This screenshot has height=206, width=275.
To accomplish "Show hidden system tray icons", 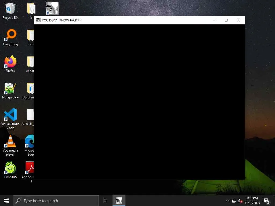I will 227,201.
